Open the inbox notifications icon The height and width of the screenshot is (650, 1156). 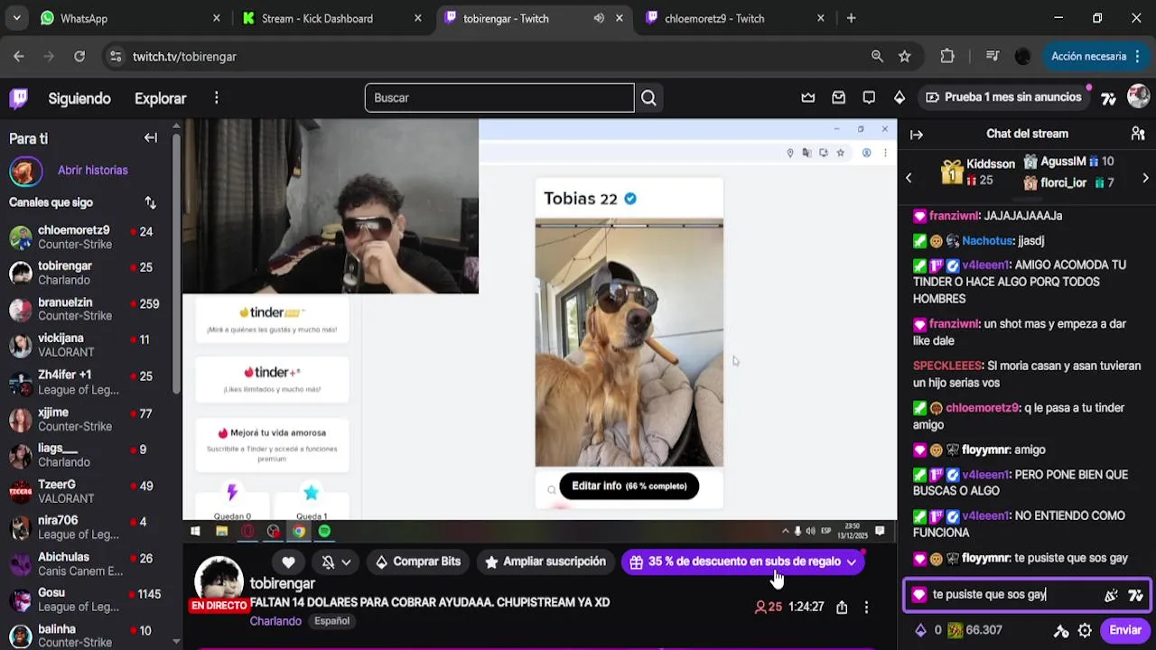click(x=838, y=97)
